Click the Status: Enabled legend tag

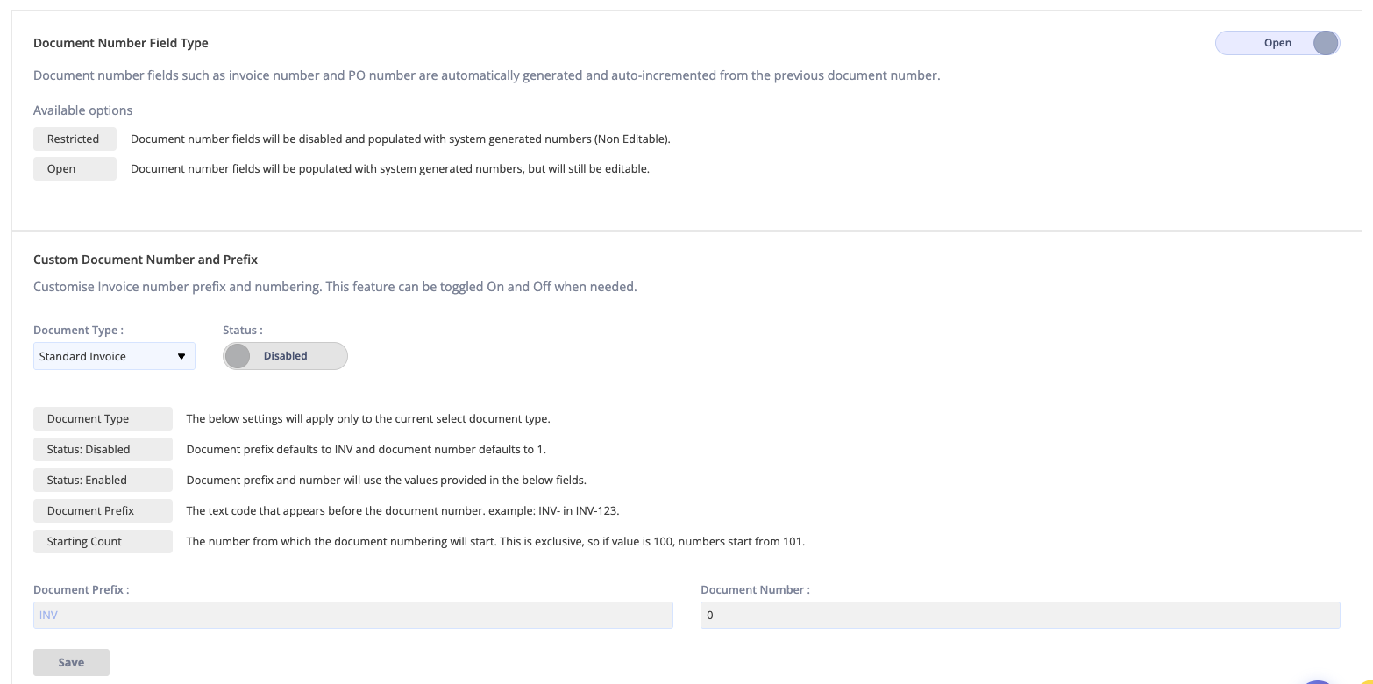pyautogui.click(x=102, y=480)
